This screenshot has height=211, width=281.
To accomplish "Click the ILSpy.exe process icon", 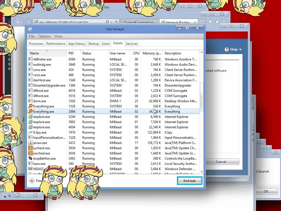I will pos(30,132).
